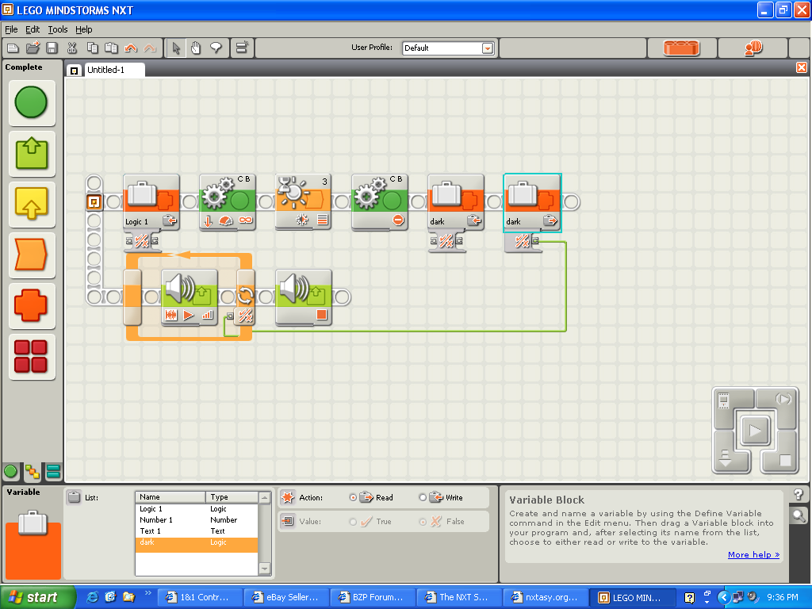
Task: Click the More help link
Action: pyautogui.click(x=753, y=554)
